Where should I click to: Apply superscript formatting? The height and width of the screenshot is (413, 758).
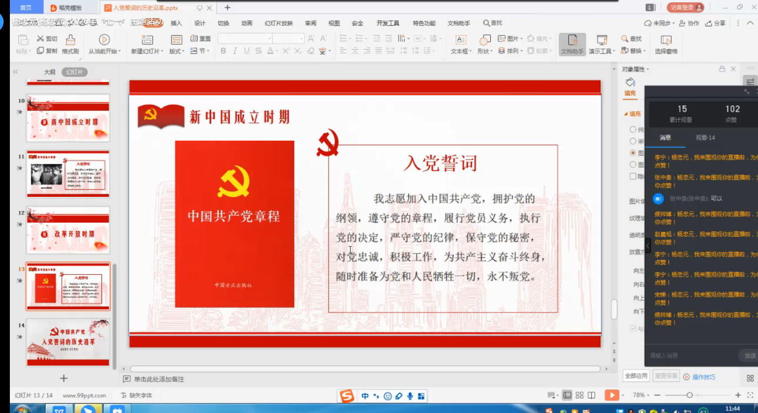tap(285, 51)
